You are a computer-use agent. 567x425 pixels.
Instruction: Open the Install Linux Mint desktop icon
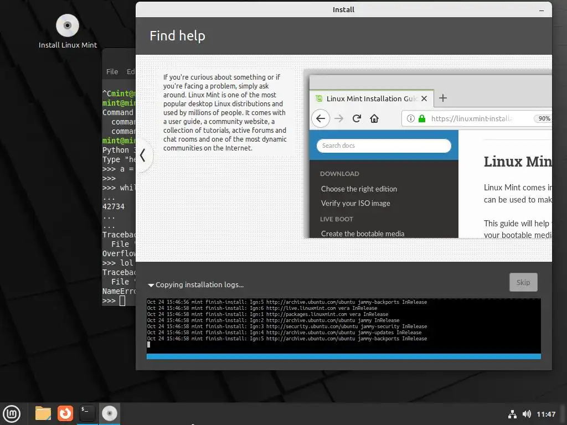point(68,31)
